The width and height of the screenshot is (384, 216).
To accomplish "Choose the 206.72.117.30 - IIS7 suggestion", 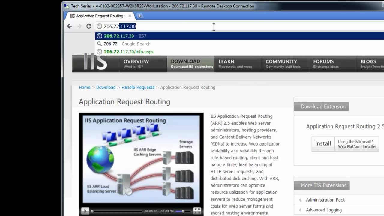I will tap(239, 36).
